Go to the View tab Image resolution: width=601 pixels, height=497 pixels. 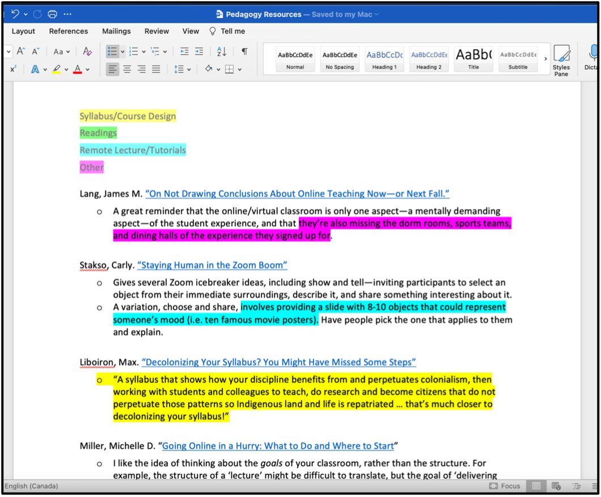191,31
